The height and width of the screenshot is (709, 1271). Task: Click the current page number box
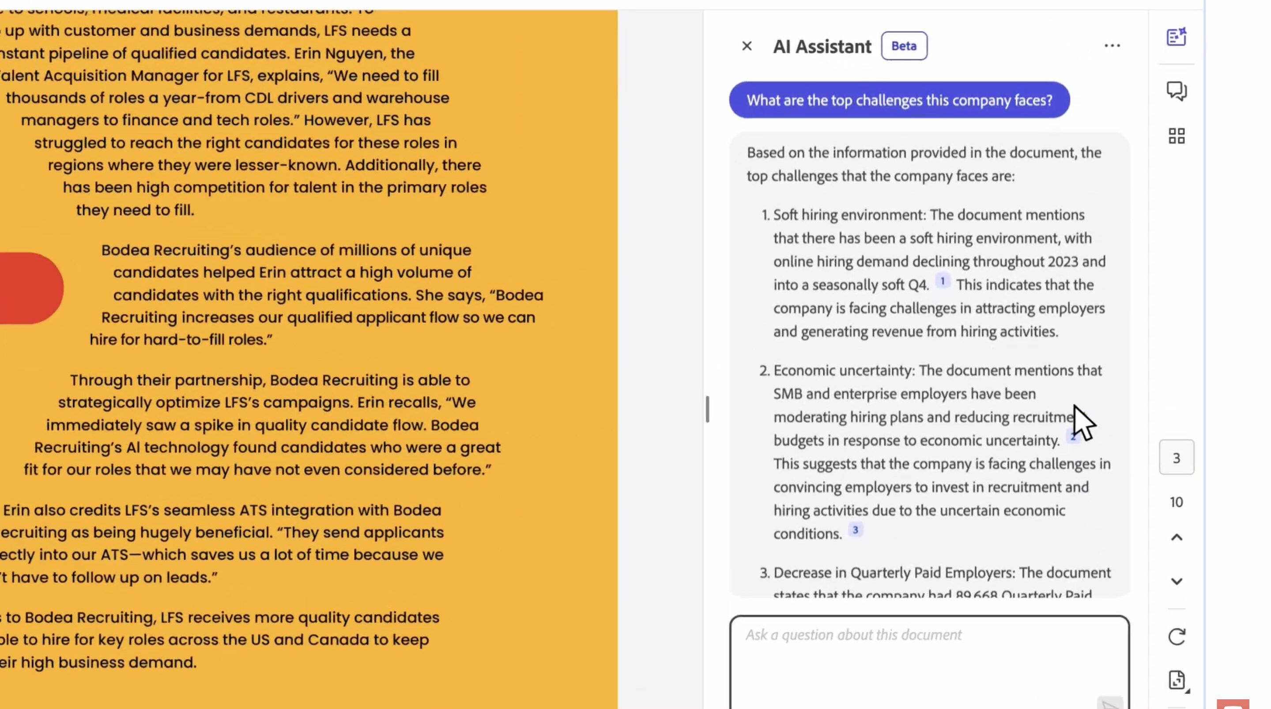click(1176, 457)
